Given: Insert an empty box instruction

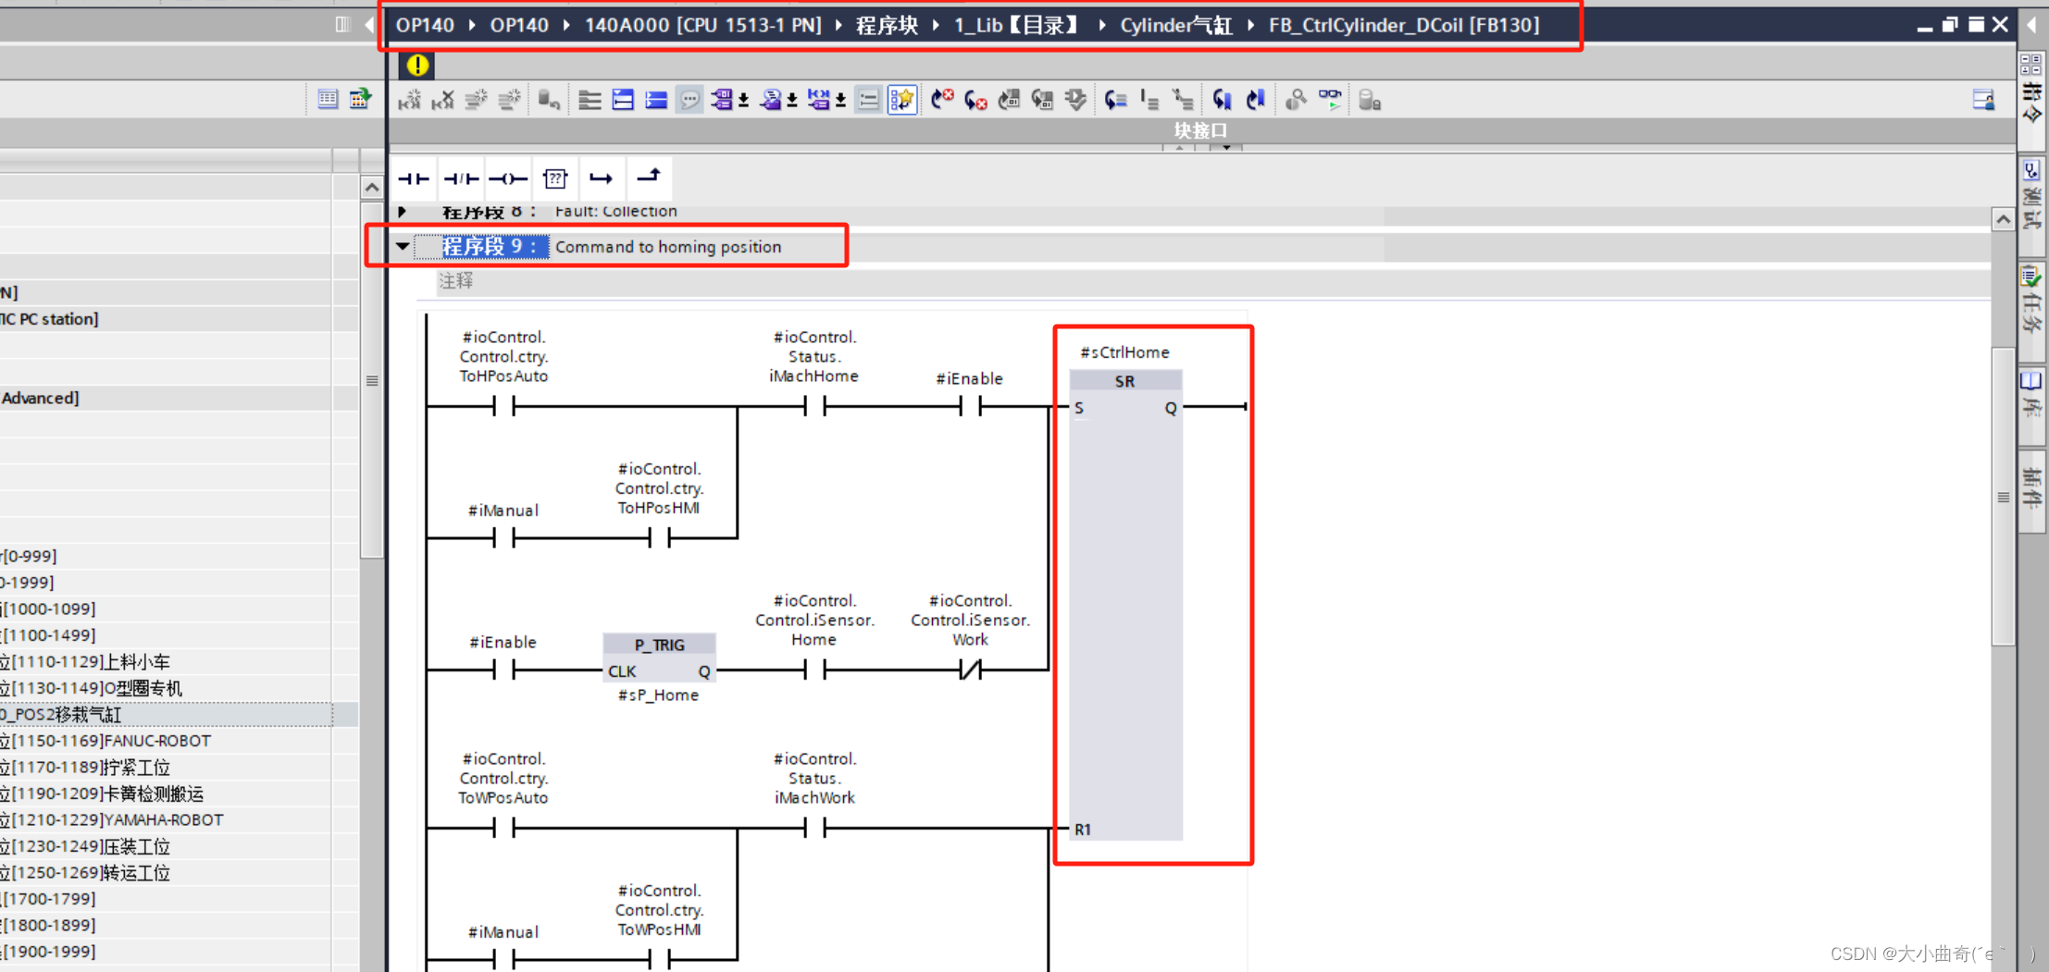Looking at the screenshot, I should click(x=555, y=178).
